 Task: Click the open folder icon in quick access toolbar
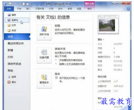28,4
